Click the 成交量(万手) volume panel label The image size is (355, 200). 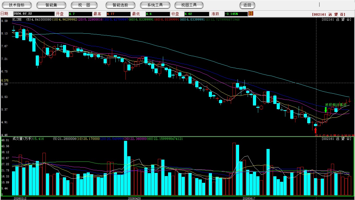click(x=23, y=139)
